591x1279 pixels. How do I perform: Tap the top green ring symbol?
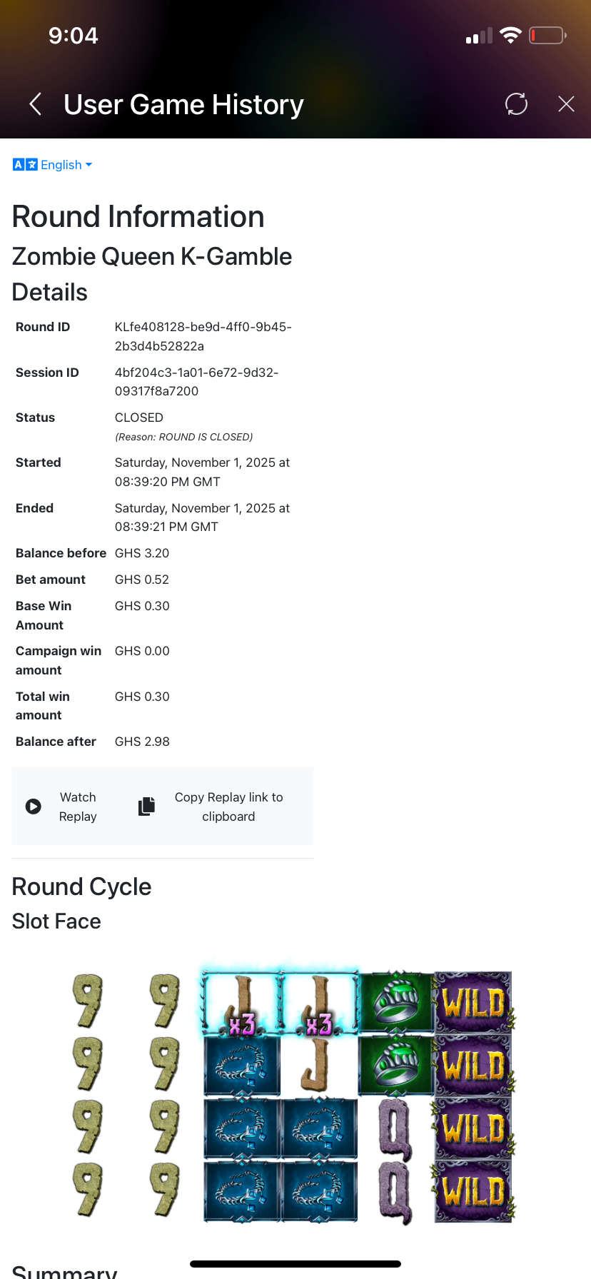pos(396,1001)
